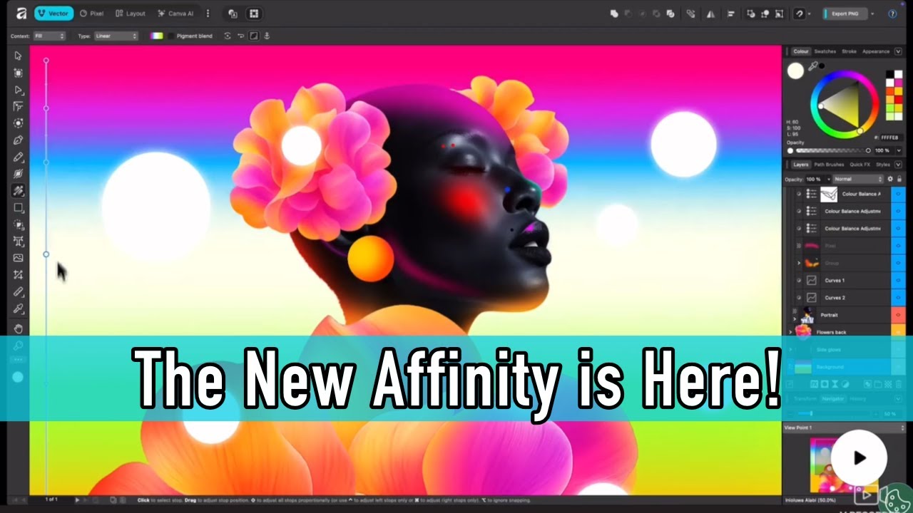Hide the Curves 2 layer

[x=898, y=298]
